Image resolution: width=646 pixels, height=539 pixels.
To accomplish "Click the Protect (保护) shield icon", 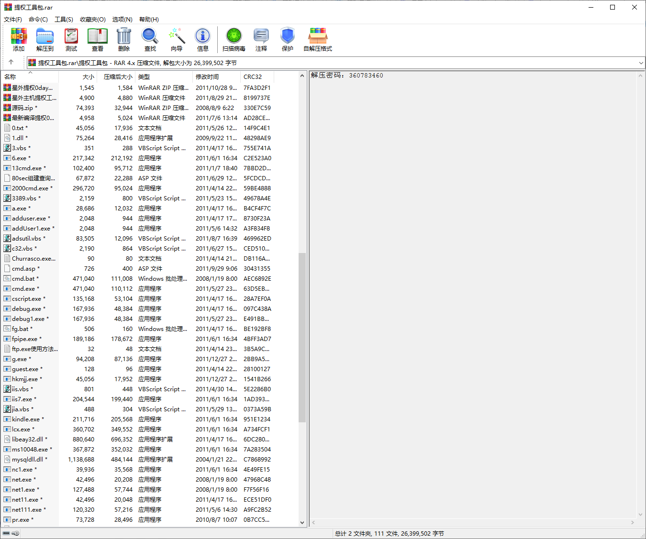I will (x=288, y=39).
